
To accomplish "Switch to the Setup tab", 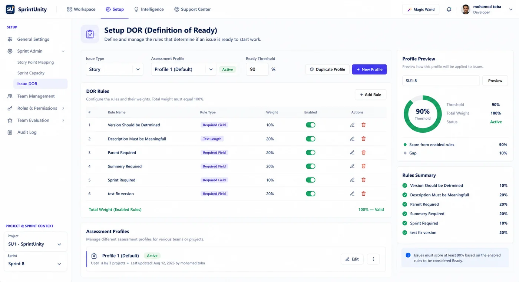I will point(115,9).
